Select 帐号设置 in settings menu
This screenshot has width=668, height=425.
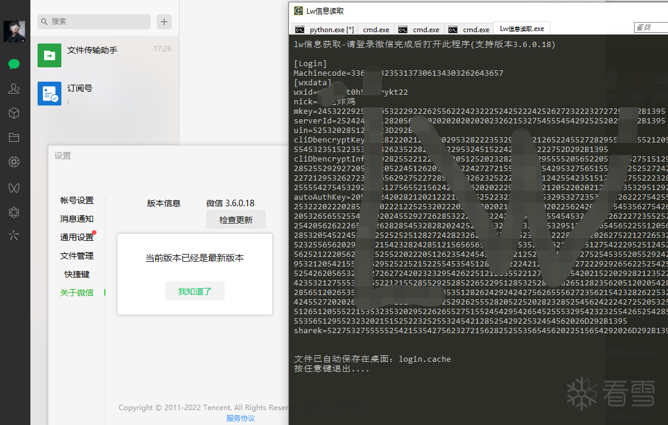click(77, 200)
